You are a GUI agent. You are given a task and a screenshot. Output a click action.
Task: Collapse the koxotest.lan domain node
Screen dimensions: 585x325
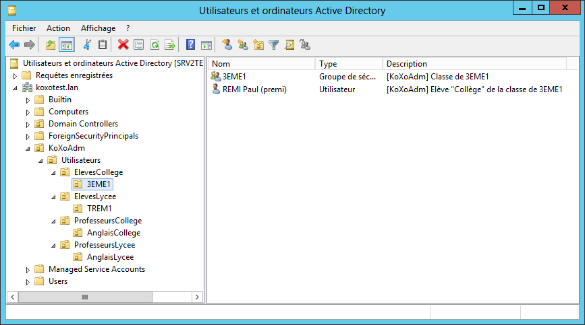point(15,88)
